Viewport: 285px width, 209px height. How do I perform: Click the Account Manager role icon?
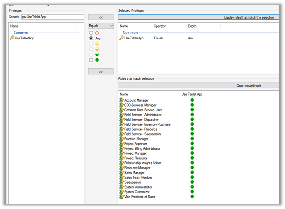[x=121, y=100]
